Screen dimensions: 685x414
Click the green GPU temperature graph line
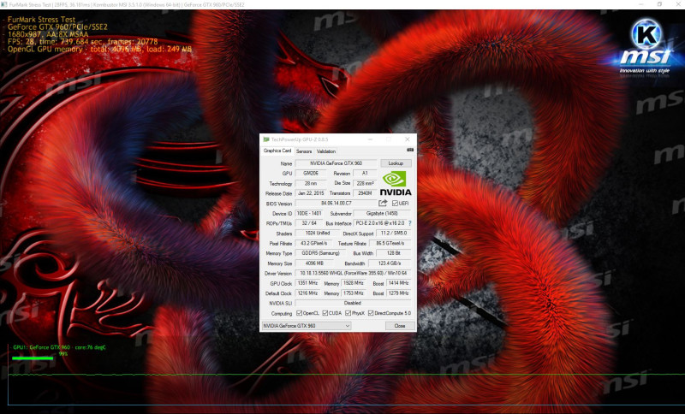pyautogui.click(x=346, y=375)
